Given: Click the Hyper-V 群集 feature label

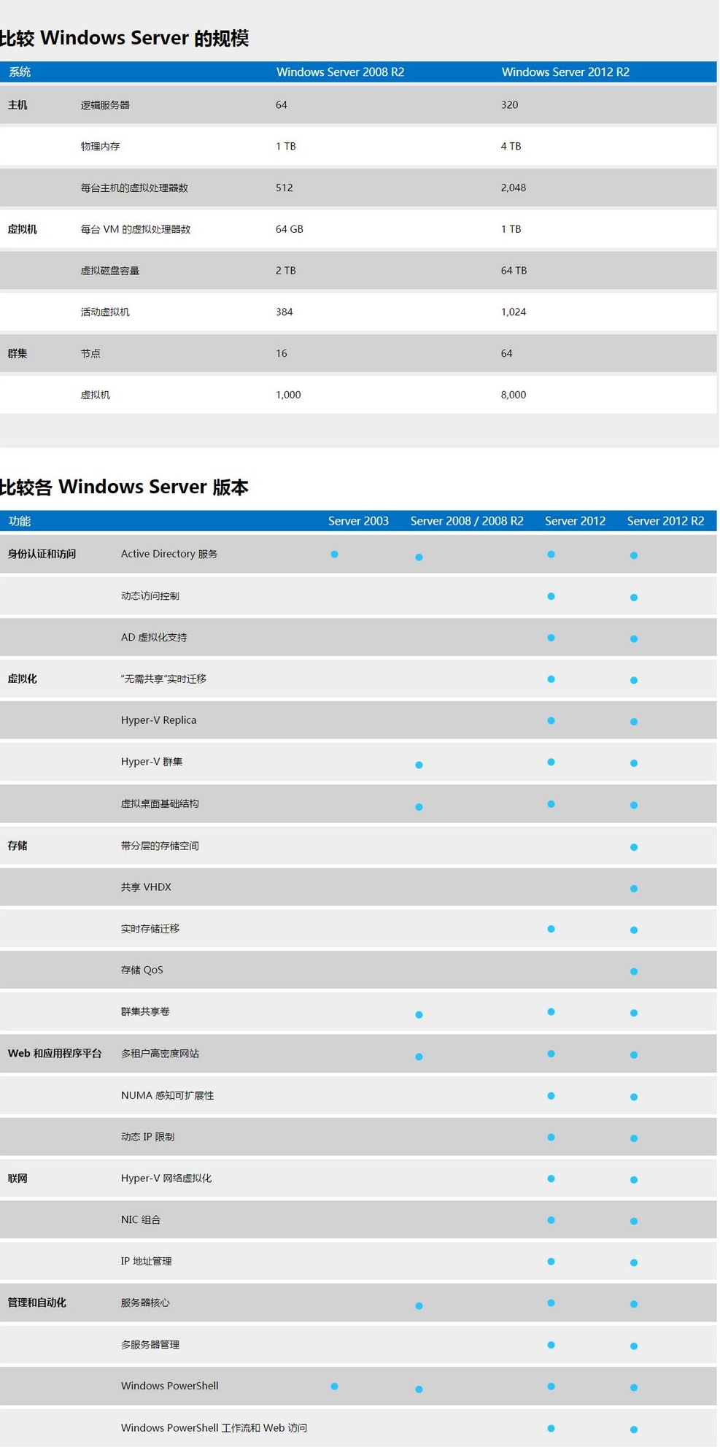Looking at the screenshot, I should 152,762.
